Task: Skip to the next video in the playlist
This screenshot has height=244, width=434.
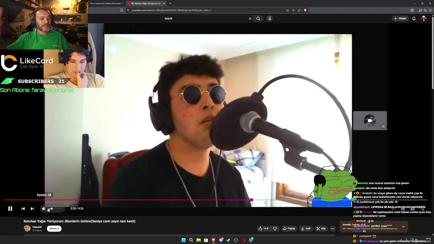Action: [x=32, y=209]
